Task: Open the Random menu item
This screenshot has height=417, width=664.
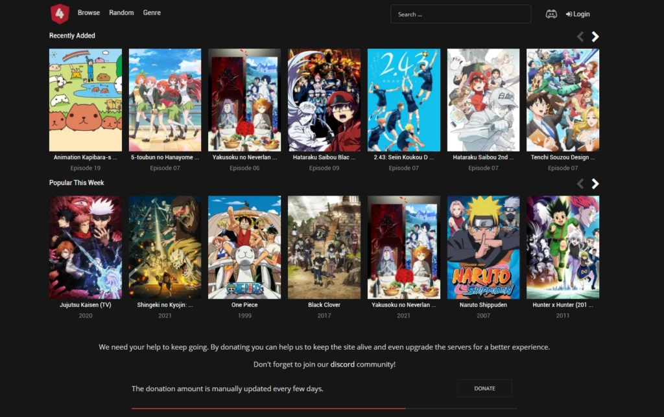Action: click(121, 13)
